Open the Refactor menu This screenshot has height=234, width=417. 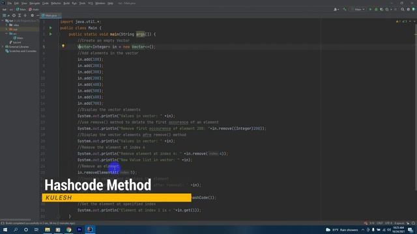pos(56,3)
